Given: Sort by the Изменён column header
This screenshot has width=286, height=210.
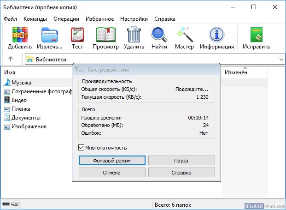Looking at the screenshot, I should pyautogui.click(x=236, y=72).
